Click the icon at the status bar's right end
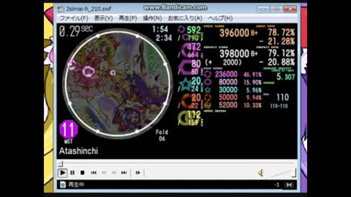This screenshot has width=351, height=197. click(289, 185)
